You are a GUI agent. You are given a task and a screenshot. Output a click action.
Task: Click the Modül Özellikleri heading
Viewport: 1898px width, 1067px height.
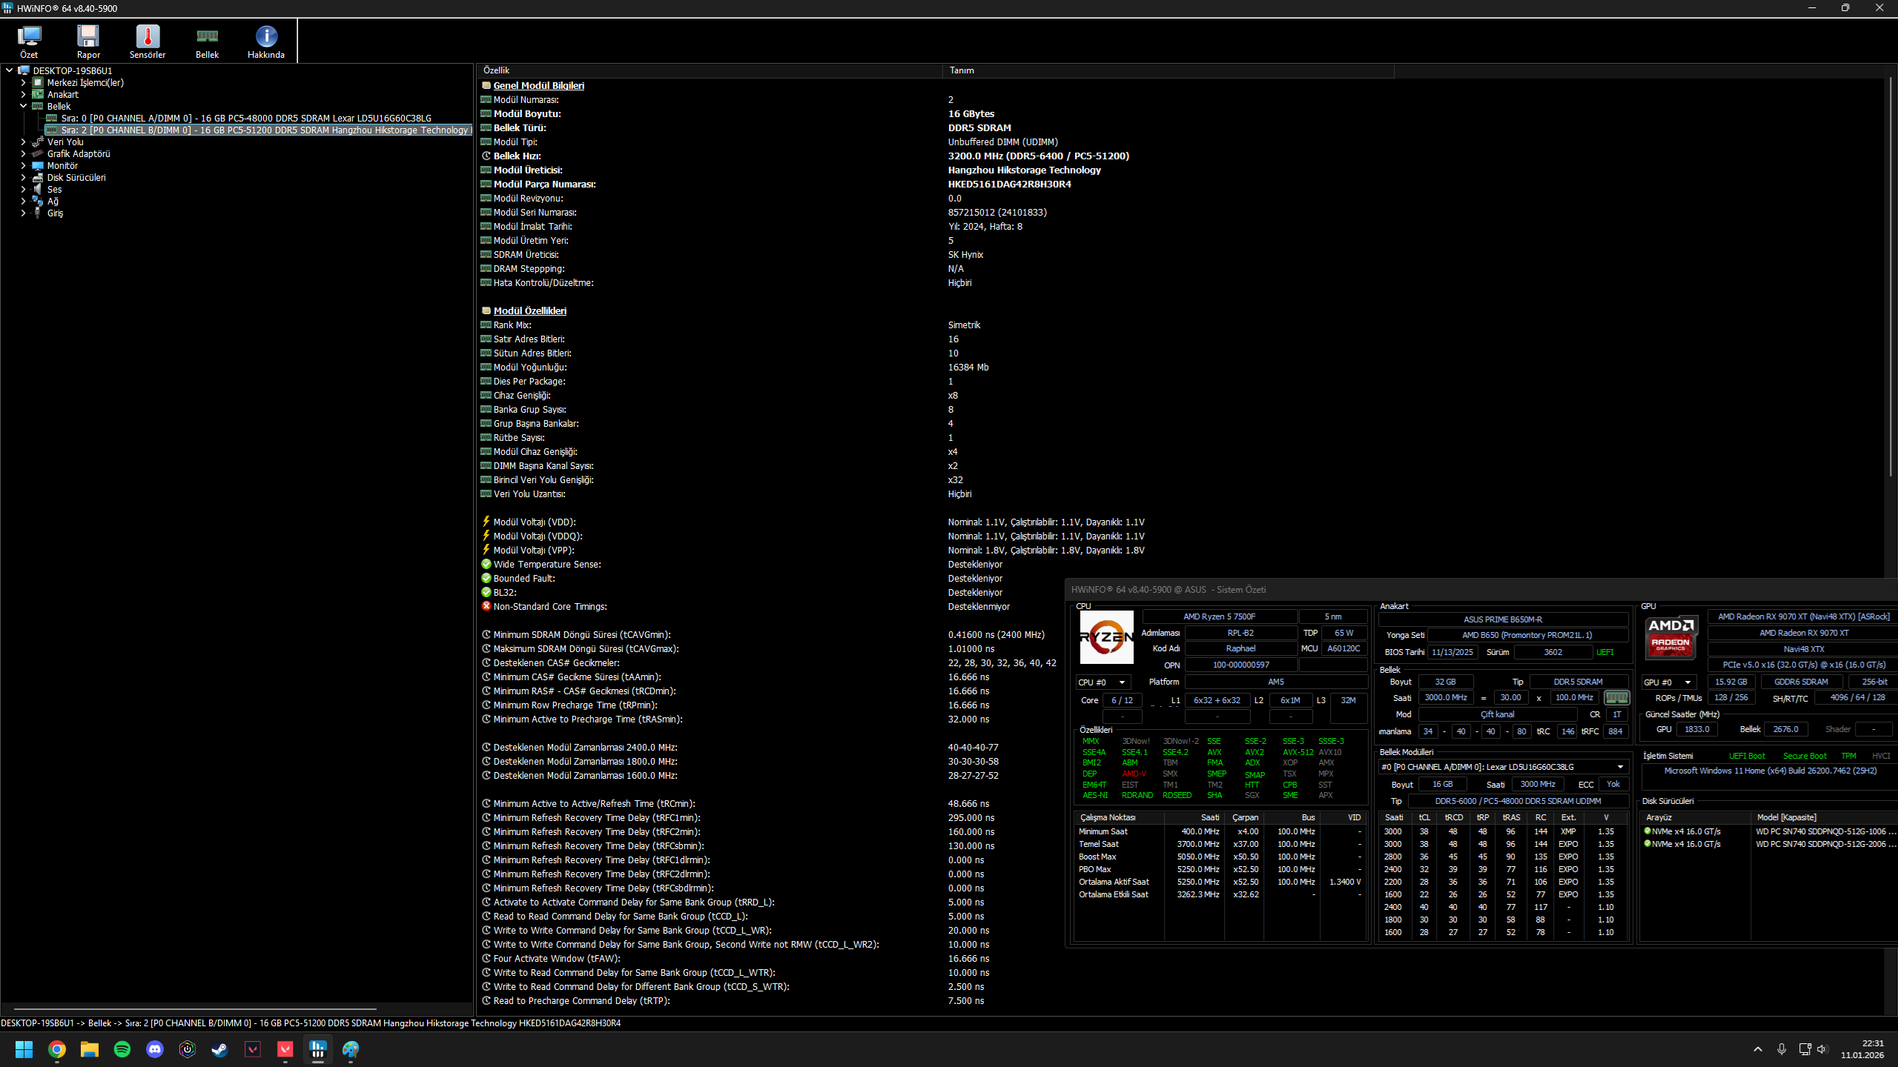[x=529, y=310]
